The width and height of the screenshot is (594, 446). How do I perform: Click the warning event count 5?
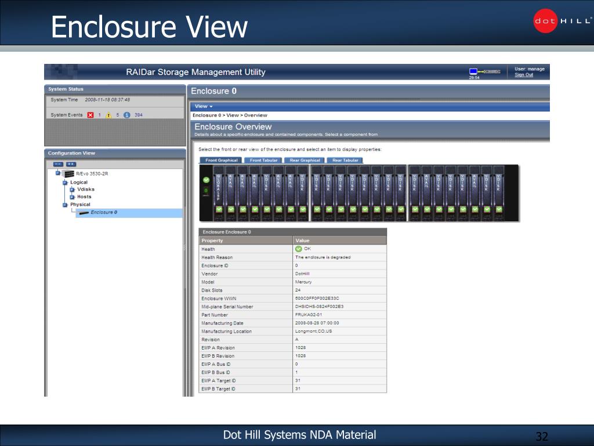(118, 115)
